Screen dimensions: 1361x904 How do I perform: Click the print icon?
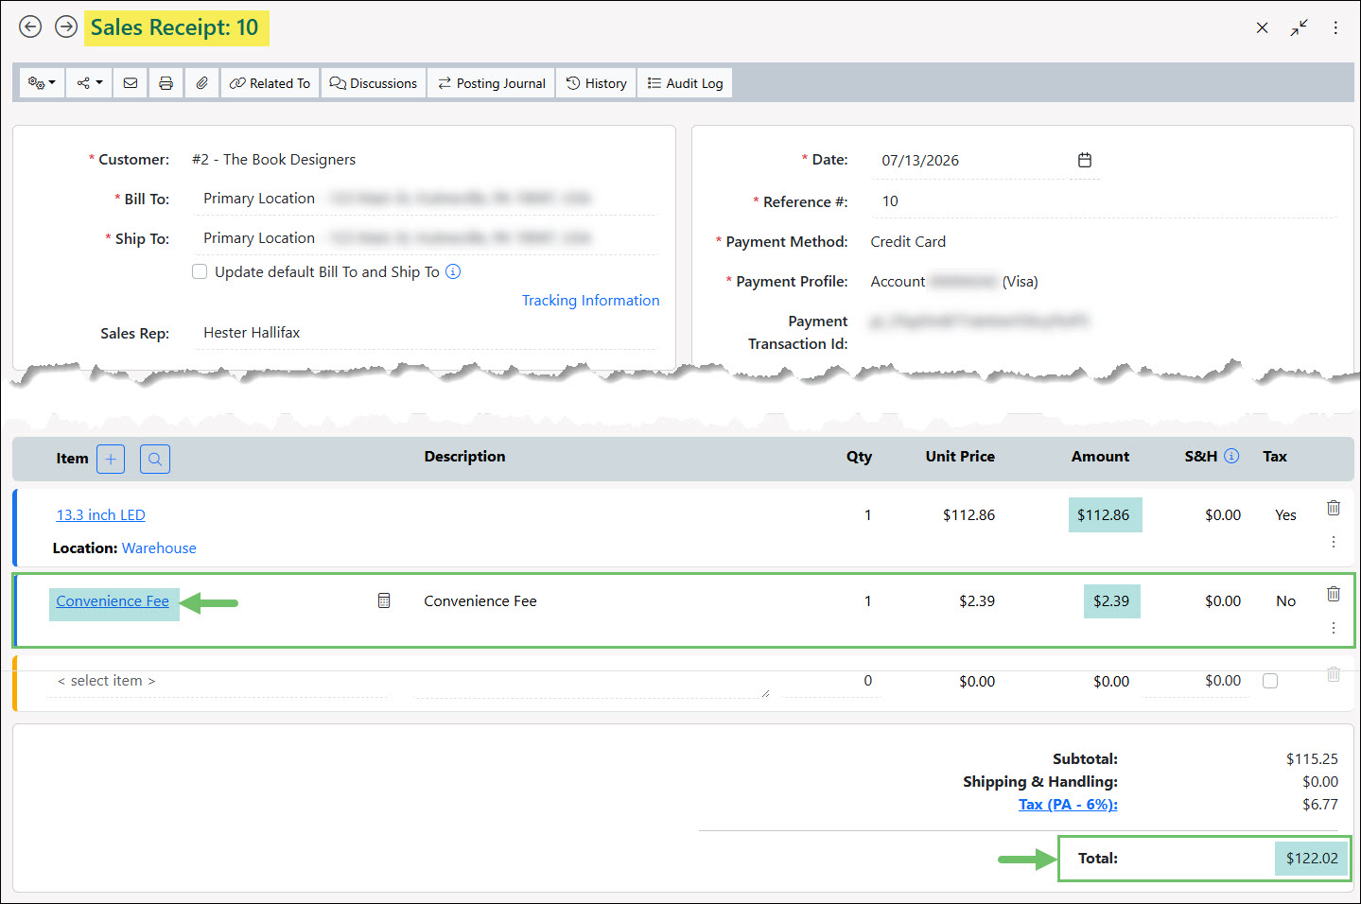click(x=166, y=83)
